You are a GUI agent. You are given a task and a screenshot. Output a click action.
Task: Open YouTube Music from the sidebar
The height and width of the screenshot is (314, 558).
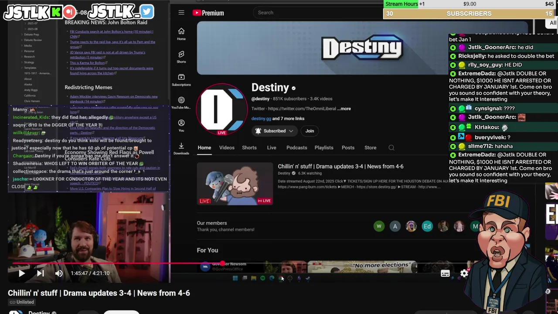coord(181,103)
